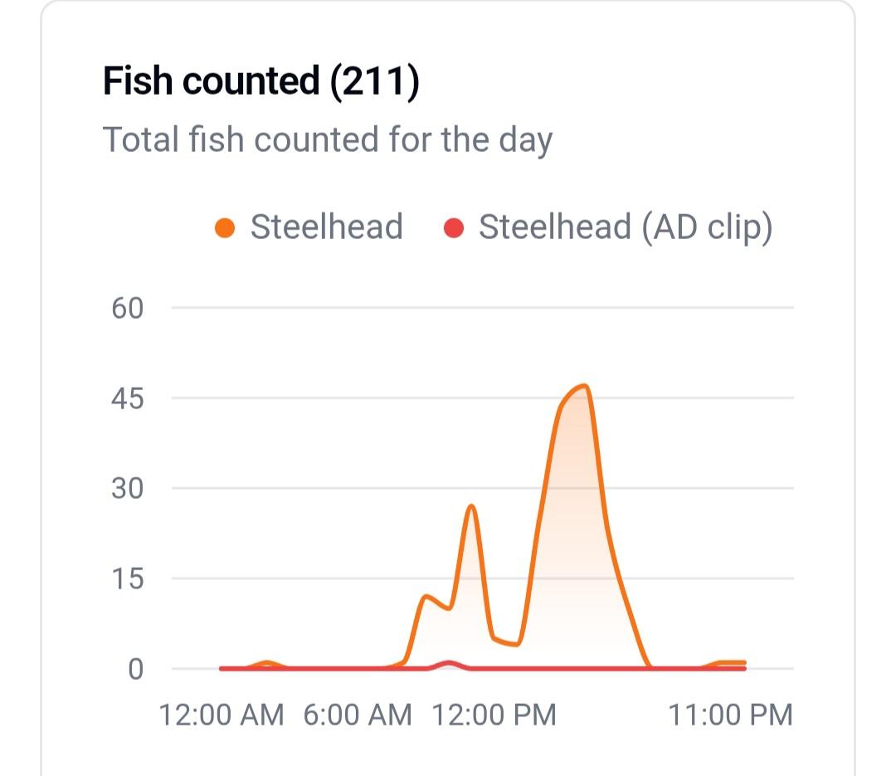Image resolution: width=896 pixels, height=776 pixels.
Task: Click the 15 y-axis label
Action: click(x=127, y=579)
